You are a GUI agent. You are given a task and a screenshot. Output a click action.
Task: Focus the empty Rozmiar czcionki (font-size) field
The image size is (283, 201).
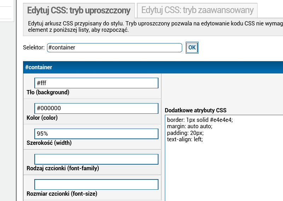coord(96,184)
